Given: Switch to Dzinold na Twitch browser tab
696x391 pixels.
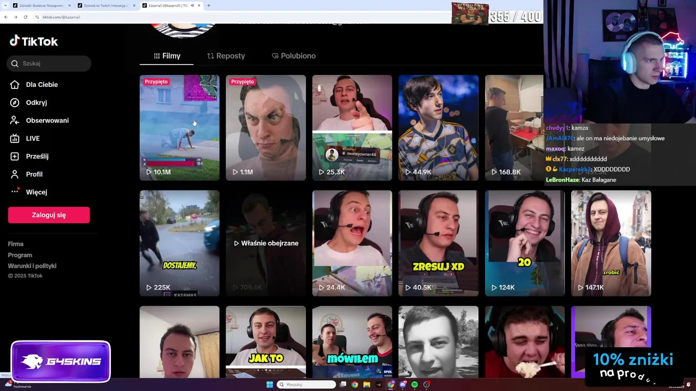Looking at the screenshot, I should [106, 5].
